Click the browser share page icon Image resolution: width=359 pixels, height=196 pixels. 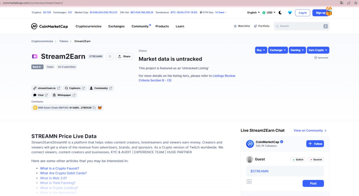(349, 3)
